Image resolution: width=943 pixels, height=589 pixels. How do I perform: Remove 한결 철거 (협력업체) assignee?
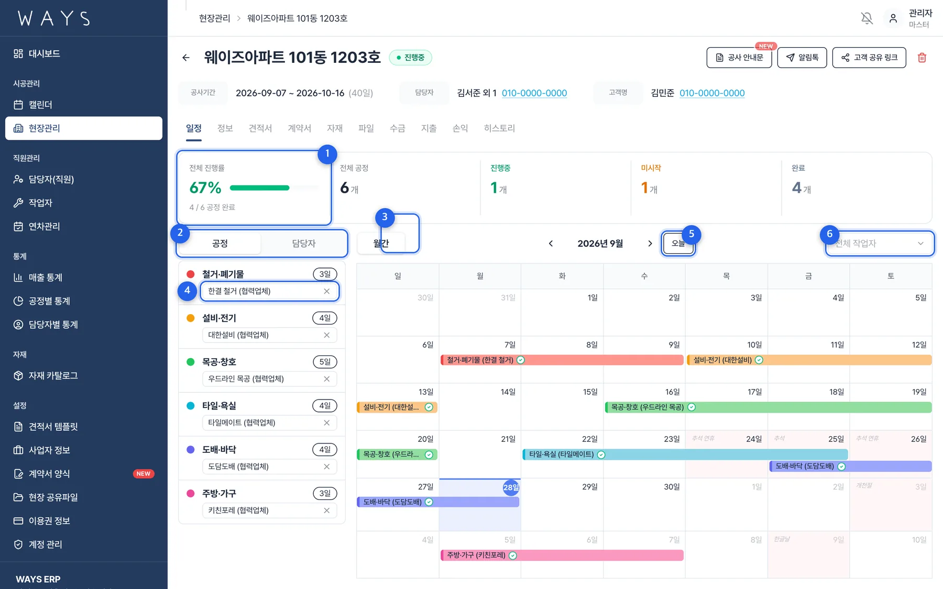326,291
